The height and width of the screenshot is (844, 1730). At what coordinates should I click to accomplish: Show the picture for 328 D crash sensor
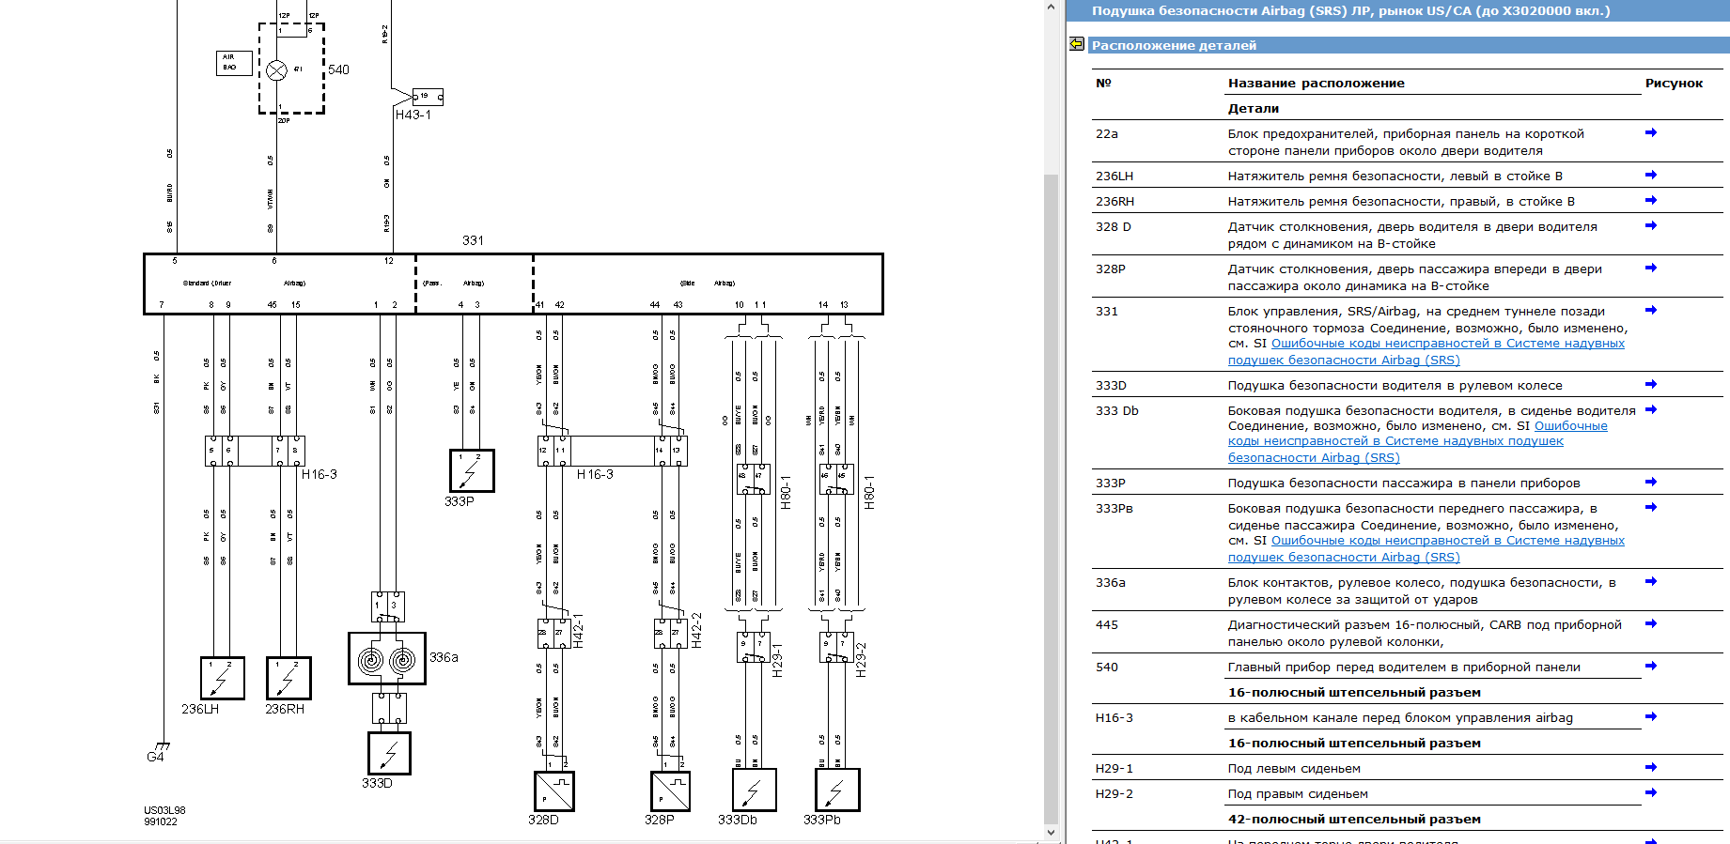pos(1651,226)
